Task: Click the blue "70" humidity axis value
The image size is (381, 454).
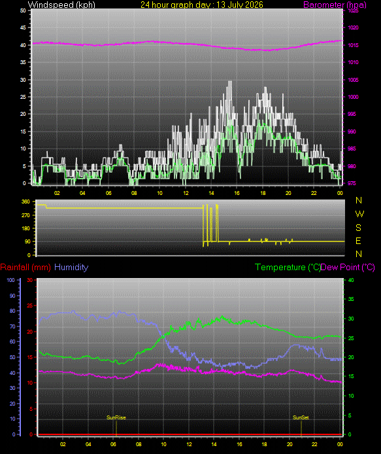Action: point(12,326)
